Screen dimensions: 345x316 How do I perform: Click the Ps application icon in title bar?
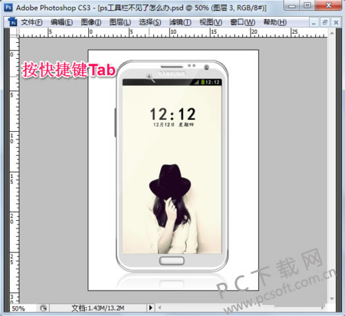(8, 7)
